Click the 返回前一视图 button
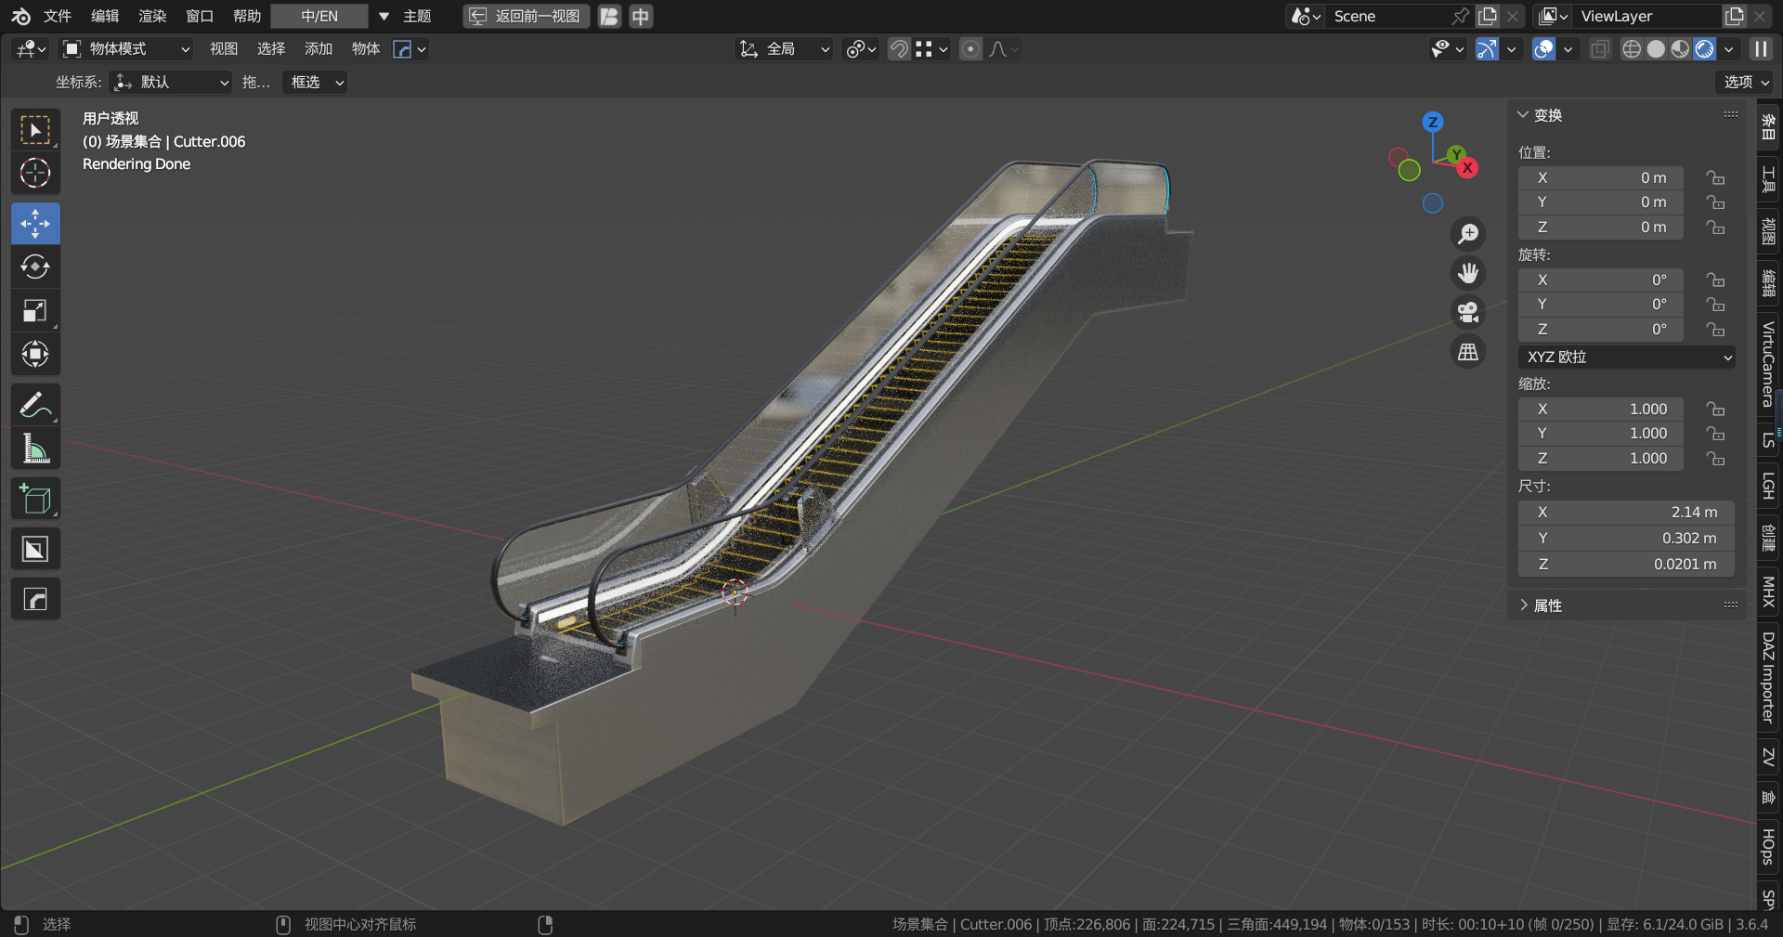Image resolution: width=1783 pixels, height=937 pixels. pyautogui.click(x=527, y=16)
